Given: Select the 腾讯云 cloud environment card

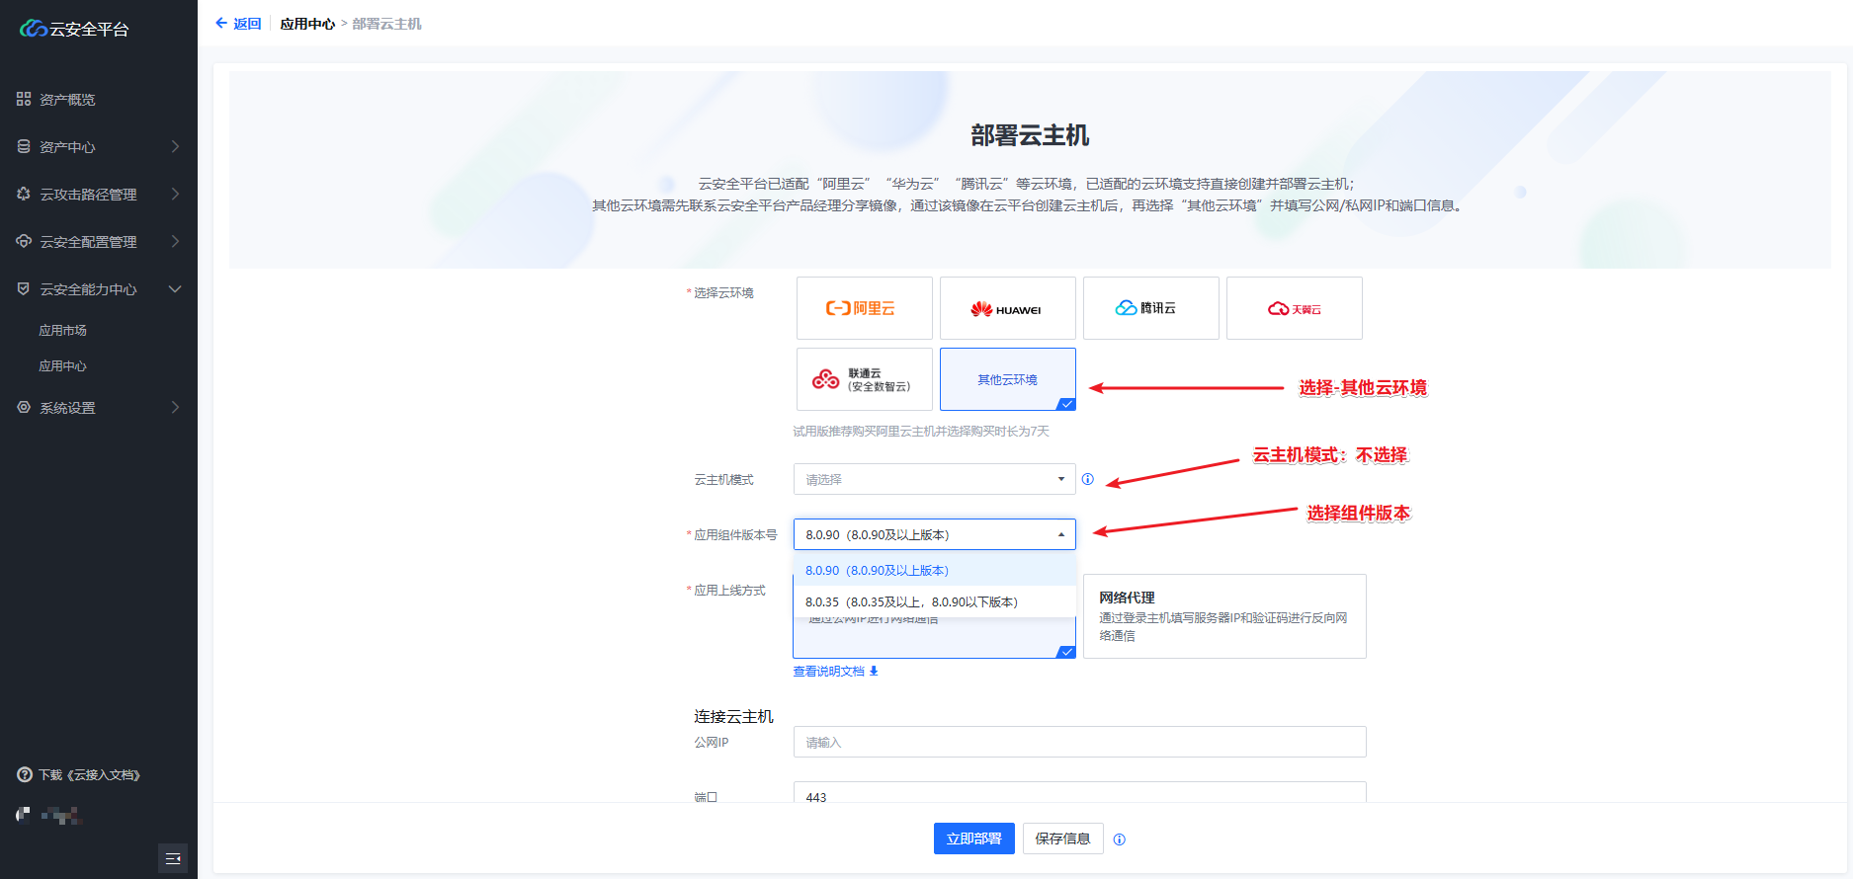Looking at the screenshot, I should click(1150, 308).
